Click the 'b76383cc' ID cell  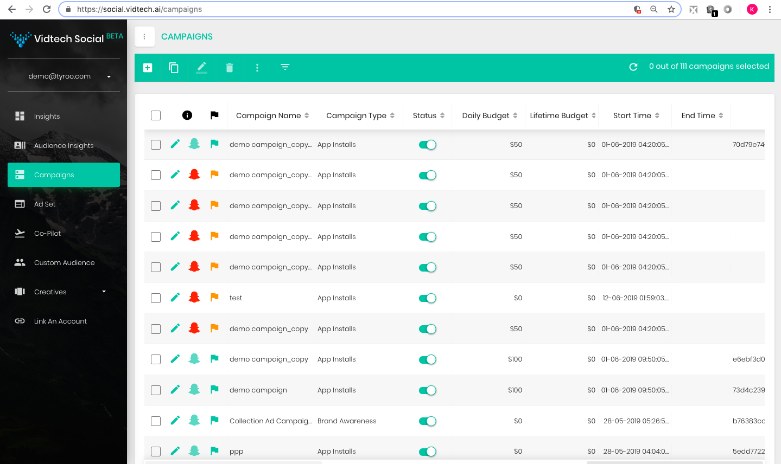point(748,421)
